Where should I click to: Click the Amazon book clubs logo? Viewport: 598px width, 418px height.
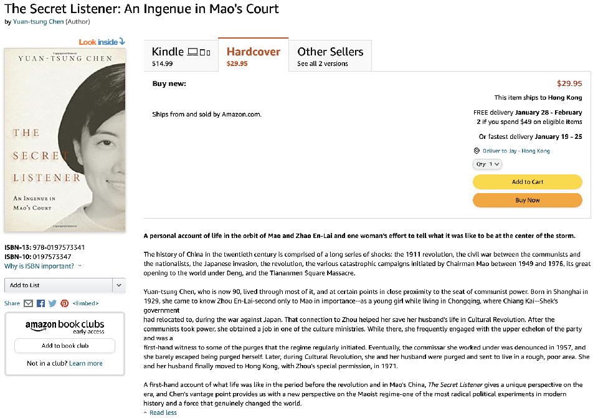coord(65,326)
